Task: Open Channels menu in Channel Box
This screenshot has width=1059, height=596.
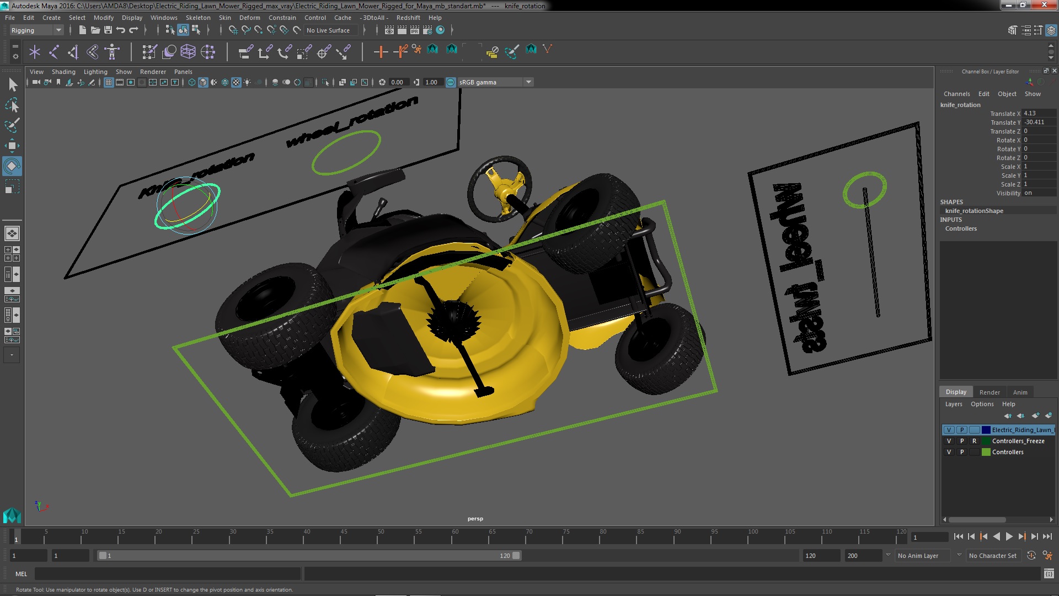Action: pos(956,94)
